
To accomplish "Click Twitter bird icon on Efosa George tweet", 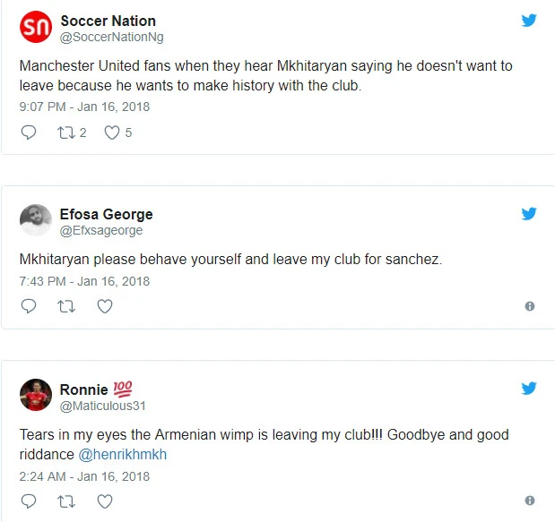I will [x=529, y=214].
